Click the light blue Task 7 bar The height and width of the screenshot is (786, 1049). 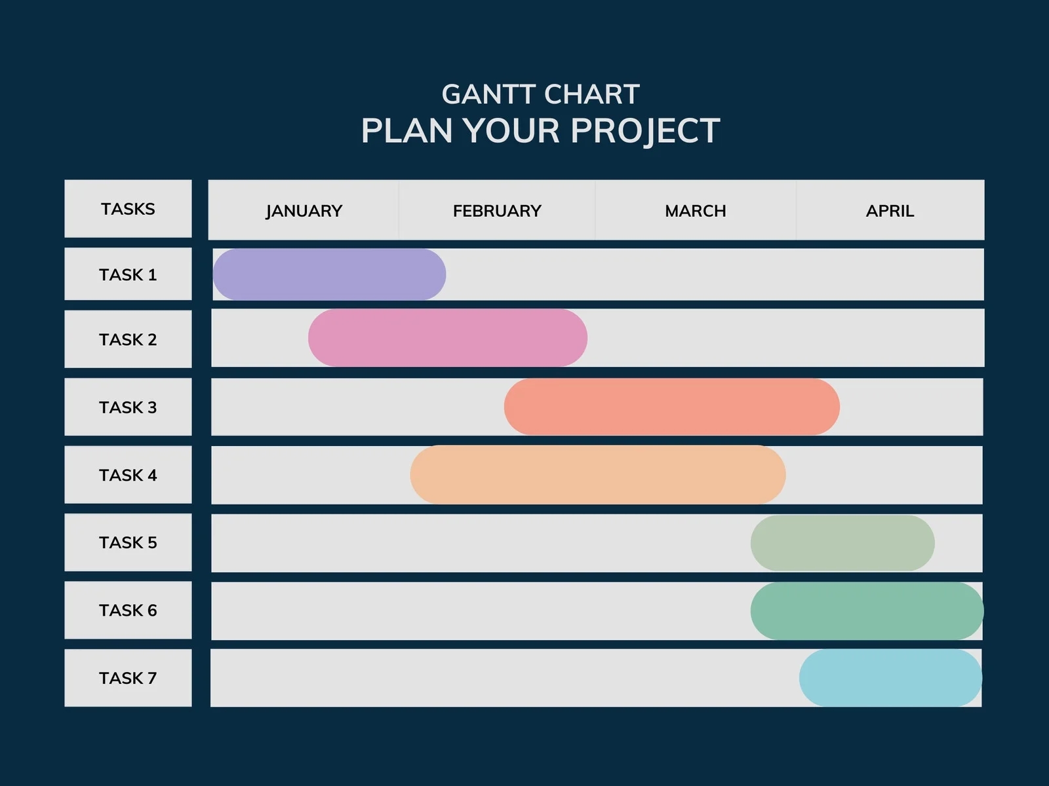(890, 678)
